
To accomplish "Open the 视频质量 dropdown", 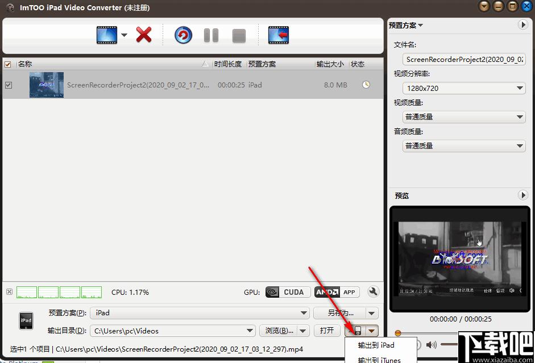I will 464,117.
